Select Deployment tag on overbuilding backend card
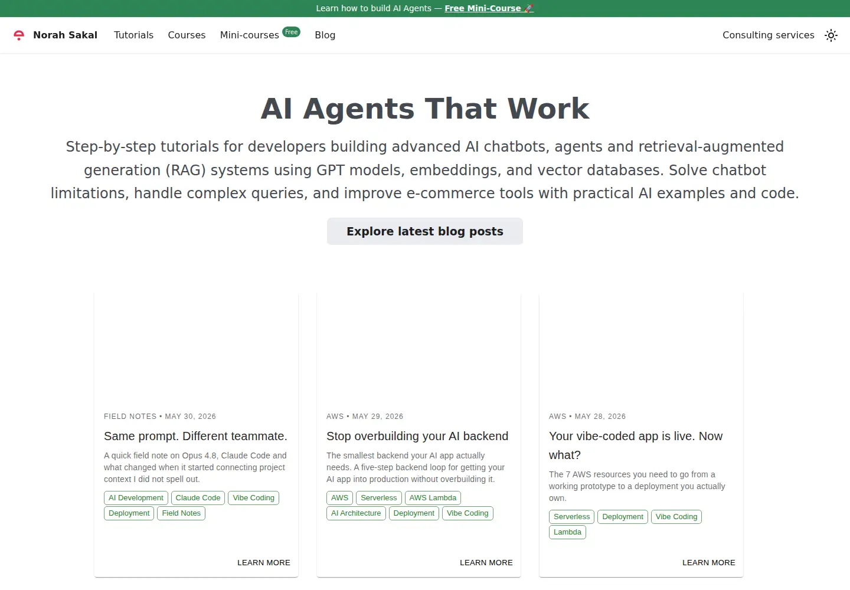The height and width of the screenshot is (590, 850). coord(414,513)
